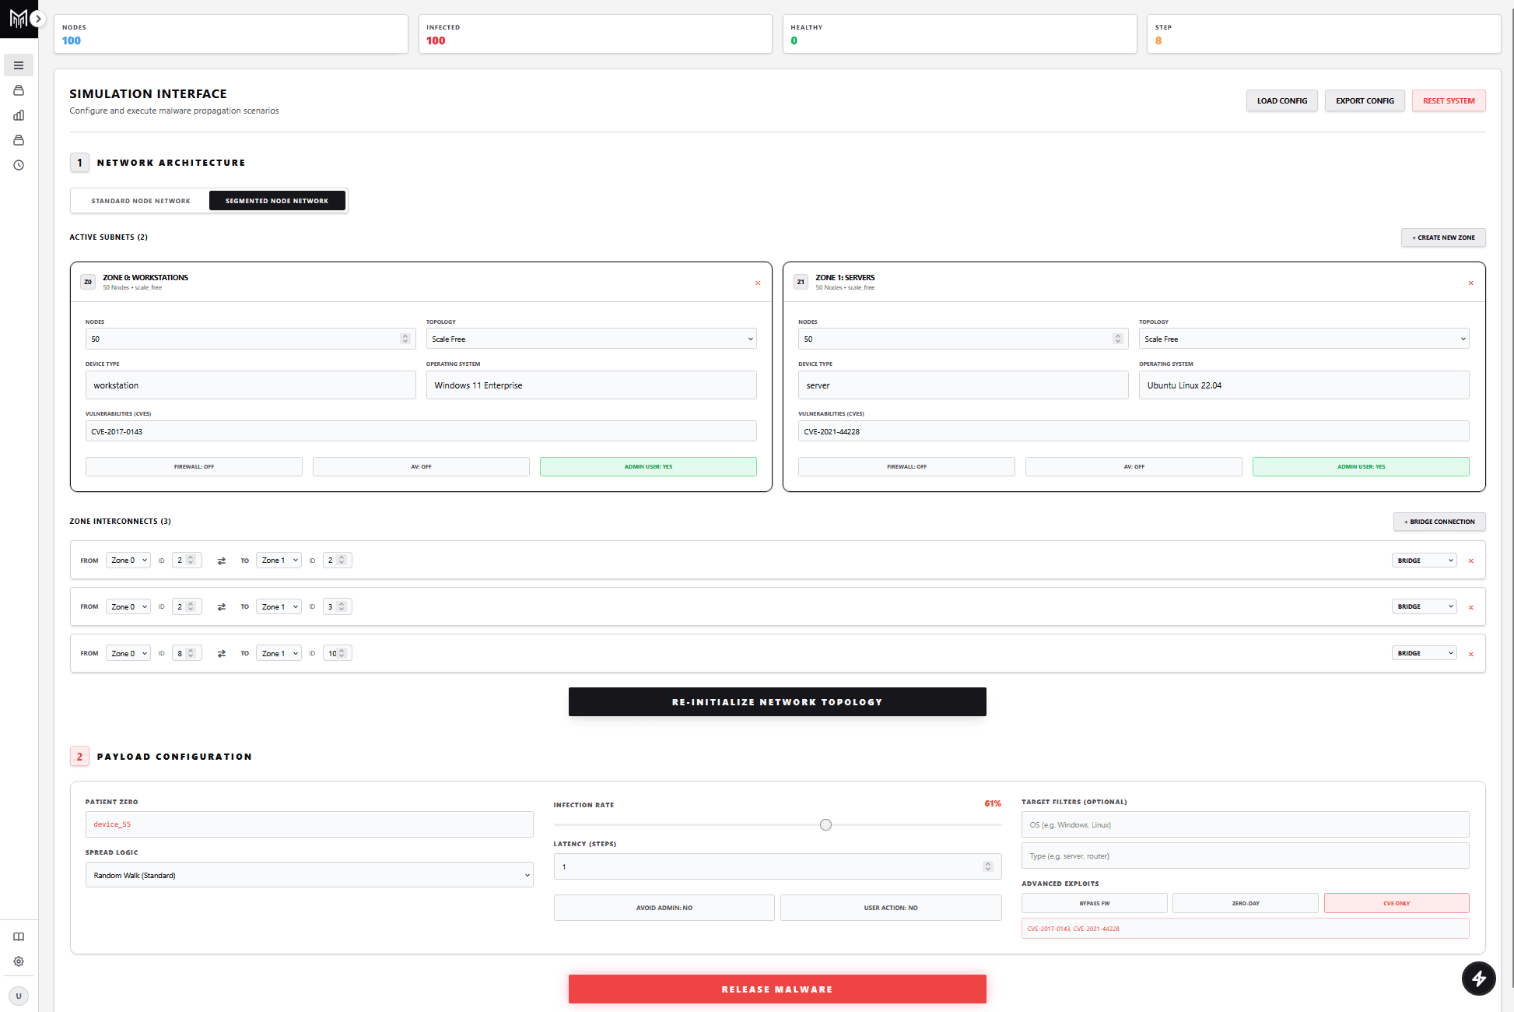This screenshot has width=1514, height=1012.
Task: Open the first Bridge connection type dropdown
Action: coord(1424,560)
